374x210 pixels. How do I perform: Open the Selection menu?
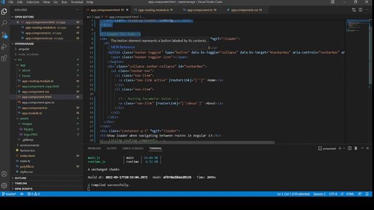click(33, 2)
